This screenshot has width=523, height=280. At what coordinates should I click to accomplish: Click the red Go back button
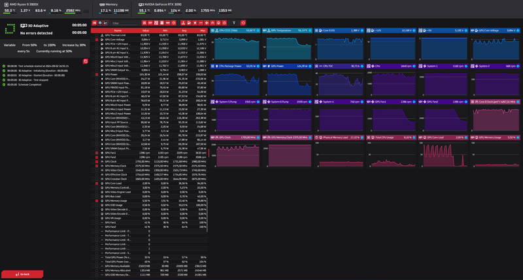click(x=22, y=274)
